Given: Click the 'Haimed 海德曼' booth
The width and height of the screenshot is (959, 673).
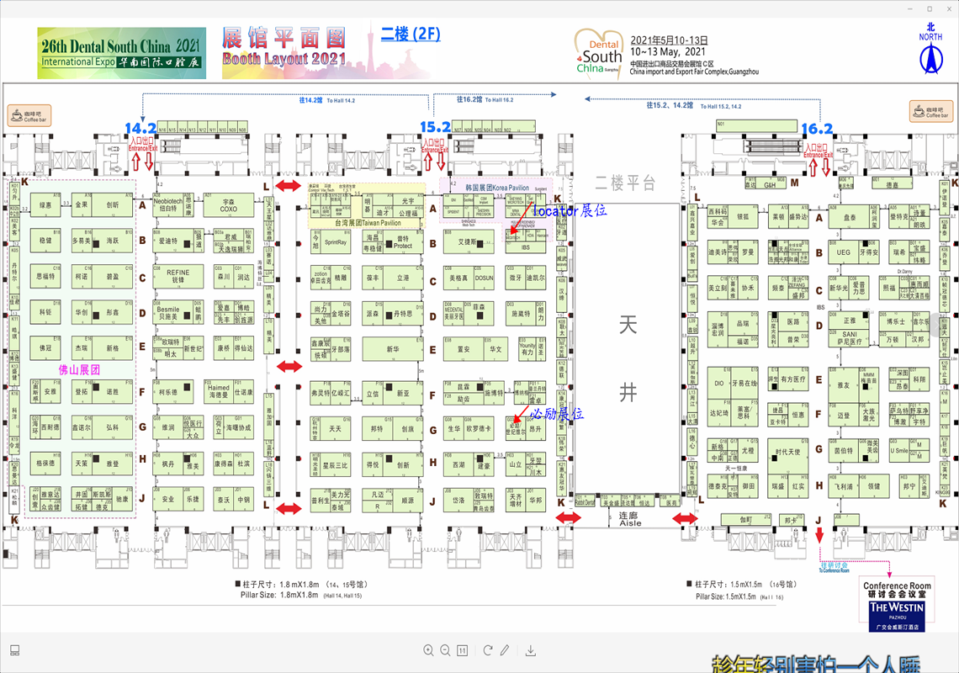Looking at the screenshot, I should click(219, 391).
